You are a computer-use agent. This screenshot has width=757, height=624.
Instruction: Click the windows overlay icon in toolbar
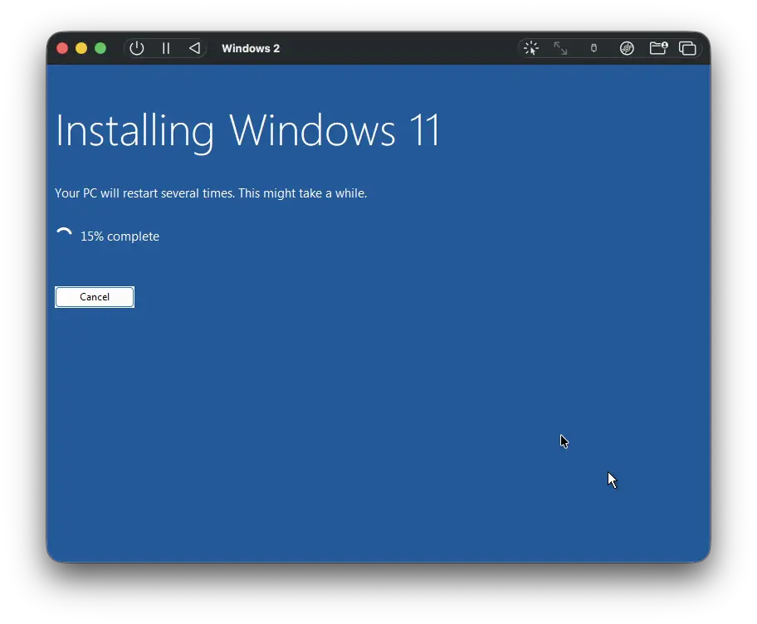coord(687,48)
